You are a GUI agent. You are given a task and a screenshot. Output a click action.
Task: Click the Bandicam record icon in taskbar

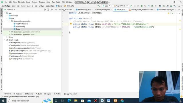pyautogui.click(x=96, y=100)
